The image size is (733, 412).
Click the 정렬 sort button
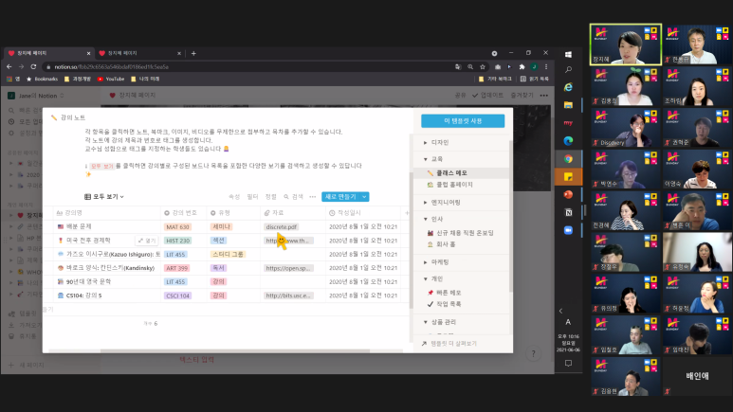(270, 197)
